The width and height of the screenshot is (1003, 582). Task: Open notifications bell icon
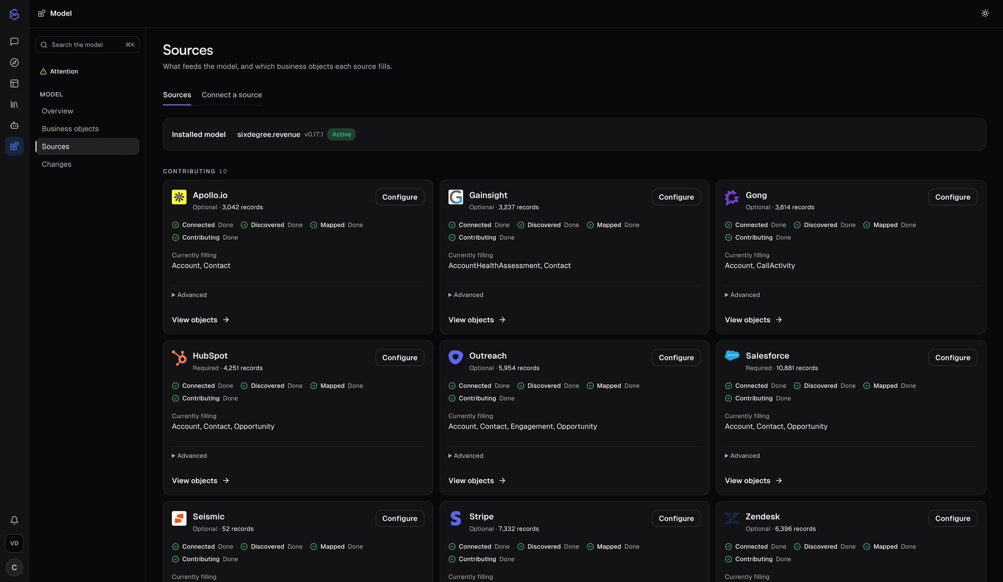coord(14,520)
